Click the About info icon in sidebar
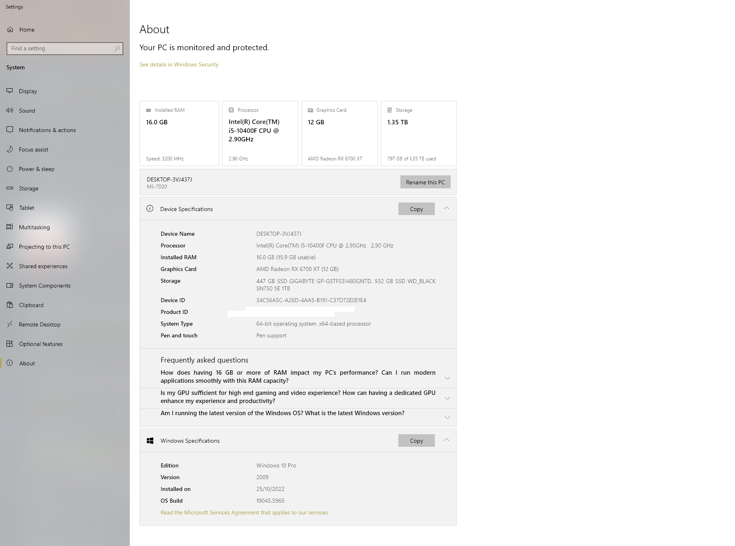735x546 pixels. pyautogui.click(x=10, y=363)
